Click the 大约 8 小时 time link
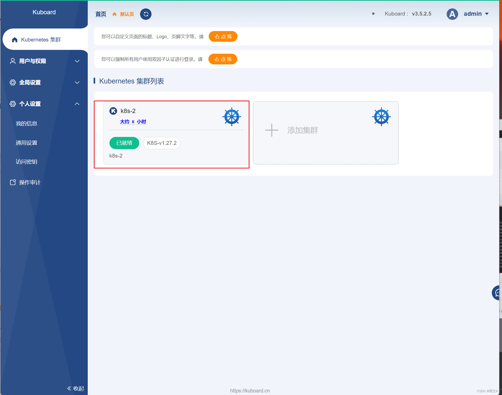Viewport: 502px width, 395px height. coord(133,122)
